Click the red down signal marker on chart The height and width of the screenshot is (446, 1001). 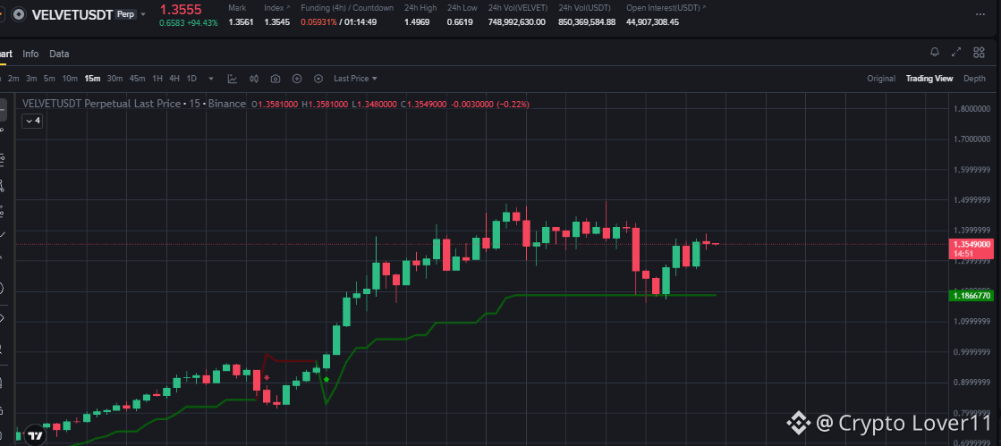267,378
